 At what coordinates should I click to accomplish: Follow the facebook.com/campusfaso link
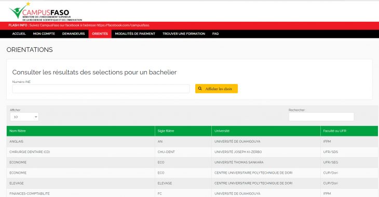point(123,25)
